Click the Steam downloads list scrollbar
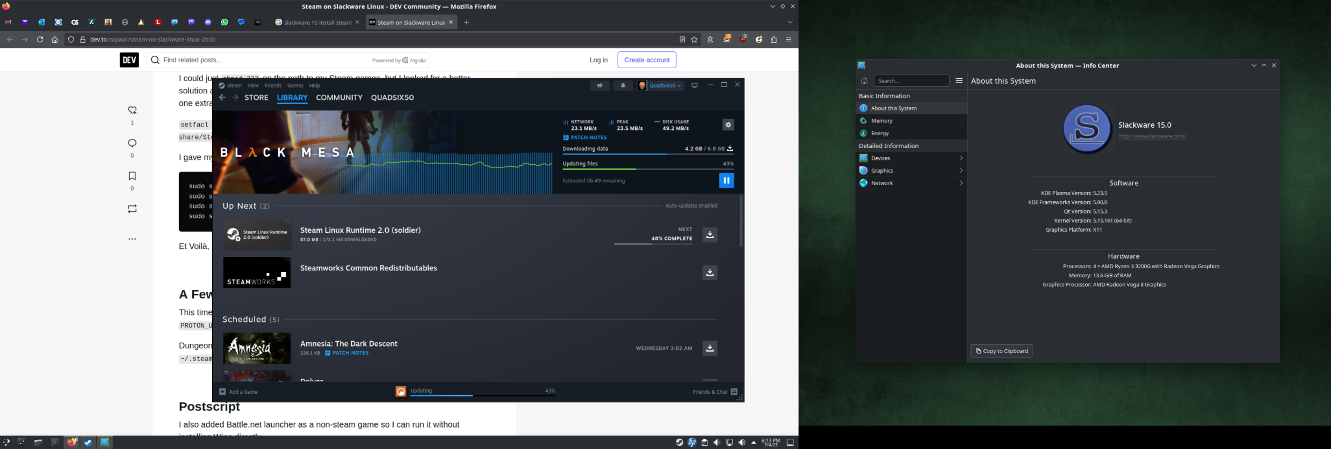The image size is (1331, 449). pyautogui.click(x=741, y=222)
